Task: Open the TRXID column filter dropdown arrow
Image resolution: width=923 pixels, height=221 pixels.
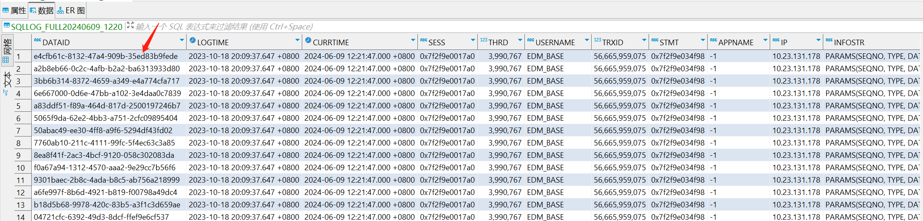Action: click(644, 41)
